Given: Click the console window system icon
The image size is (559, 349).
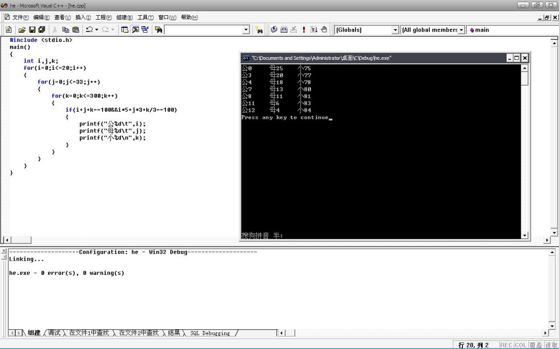Looking at the screenshot, I should click(246, 58).
